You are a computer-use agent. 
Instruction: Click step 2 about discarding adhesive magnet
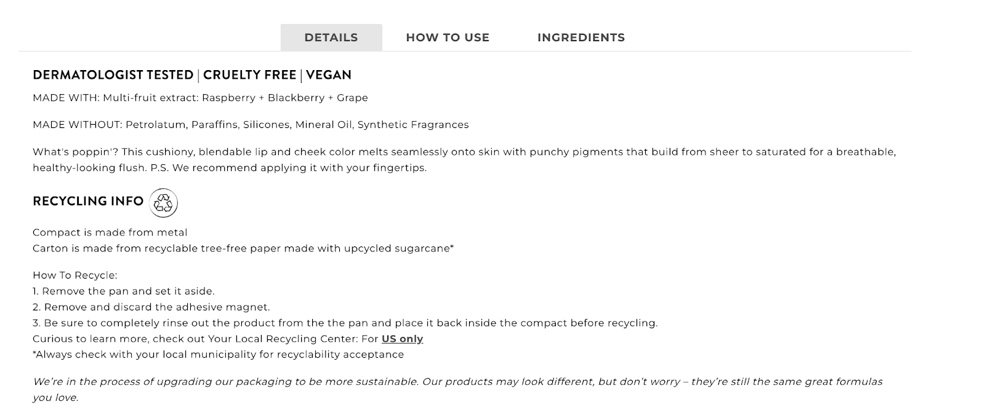coord(151,307)
